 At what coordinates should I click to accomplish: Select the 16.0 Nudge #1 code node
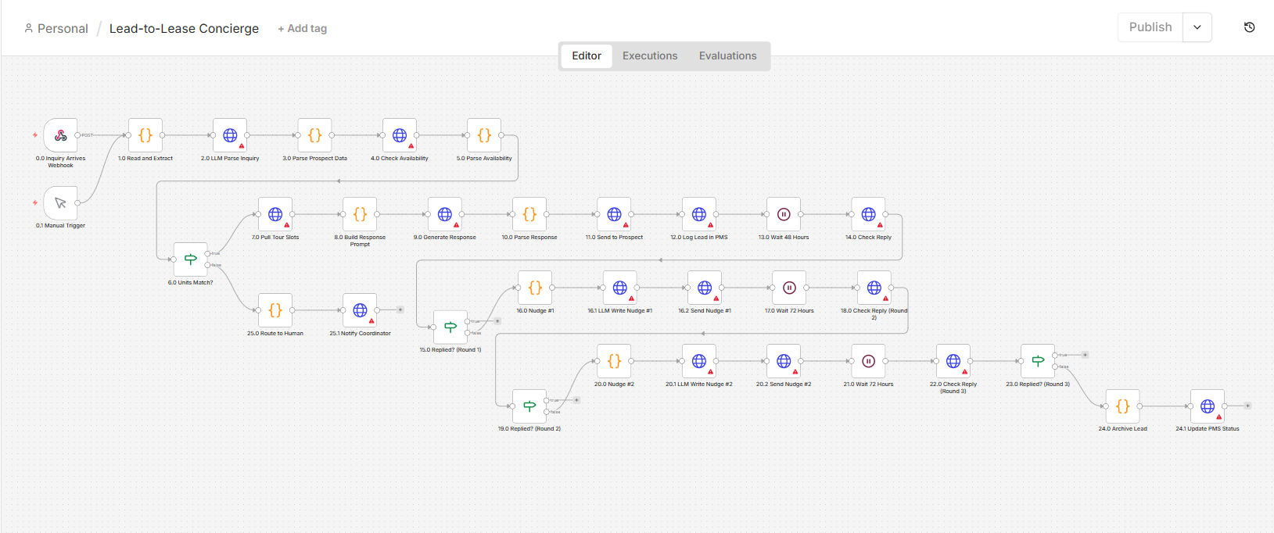point(535,288)
